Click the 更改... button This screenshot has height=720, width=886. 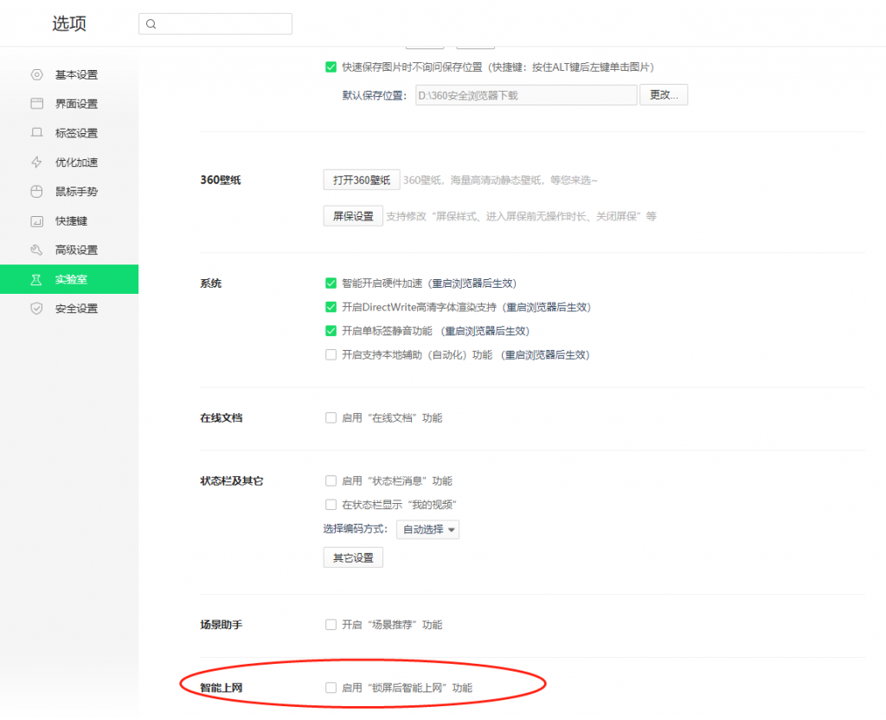pos(664,95)
